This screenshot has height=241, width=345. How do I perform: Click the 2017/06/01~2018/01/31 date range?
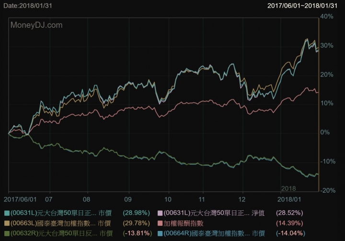[302, 6]
